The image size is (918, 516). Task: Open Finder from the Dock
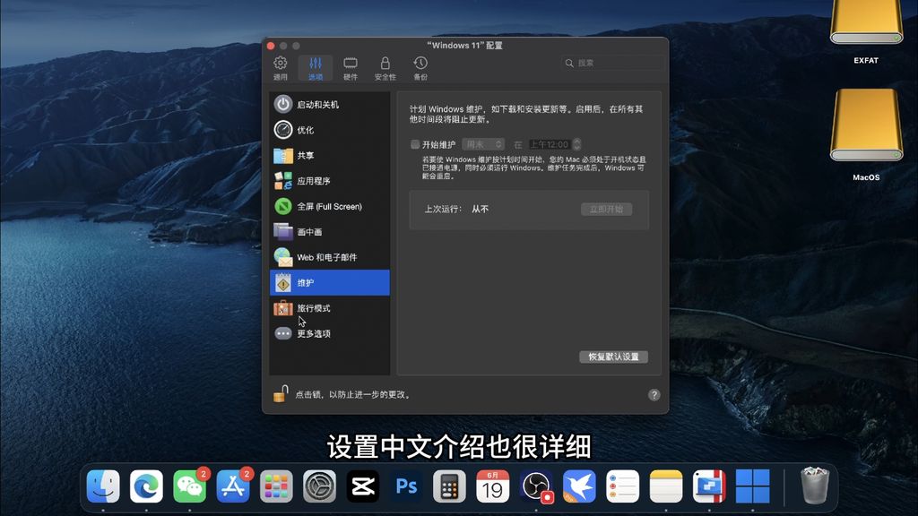pyautogui.click(x=103, y=486)
